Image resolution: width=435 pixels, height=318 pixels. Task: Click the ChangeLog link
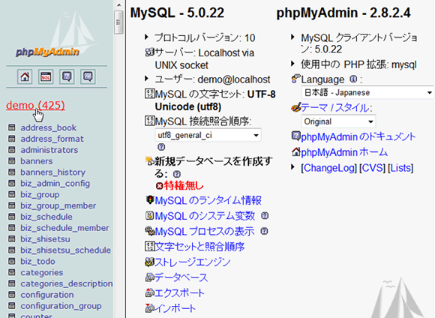pyautogui.click(x=328, y=168)
